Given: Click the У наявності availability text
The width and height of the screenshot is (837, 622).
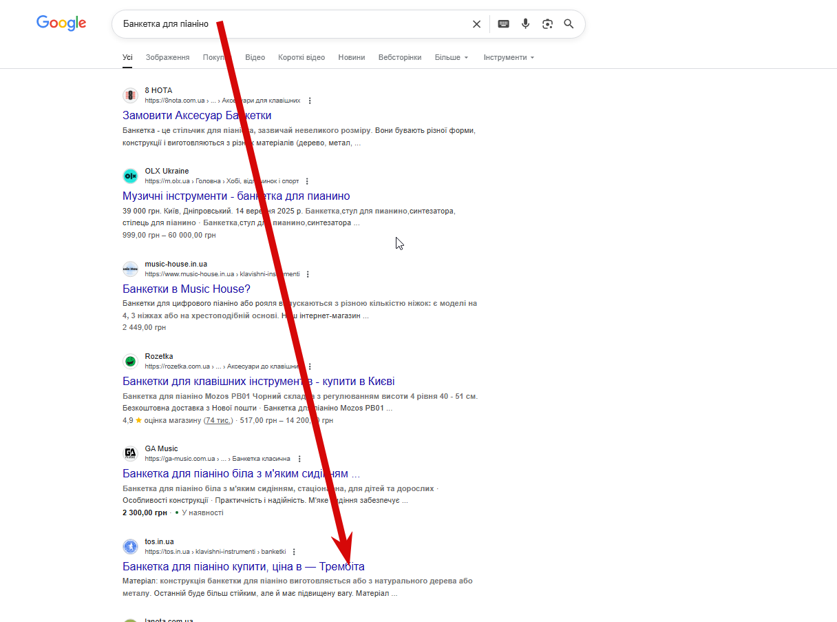Looking at the screenshot, I should 202,513.
